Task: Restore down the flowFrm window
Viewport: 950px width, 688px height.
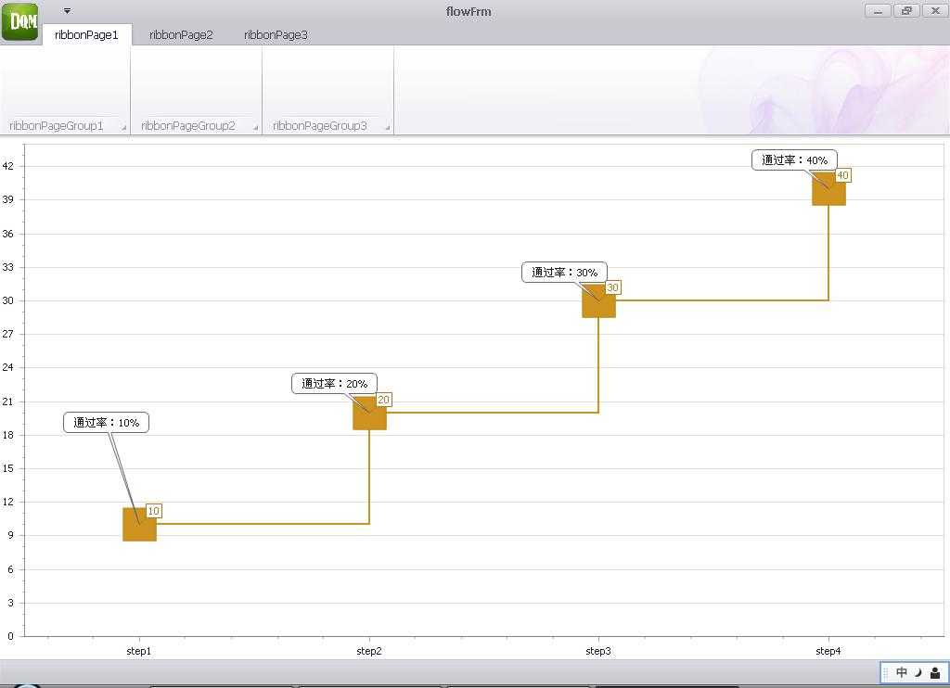Action: coord(906,11)
